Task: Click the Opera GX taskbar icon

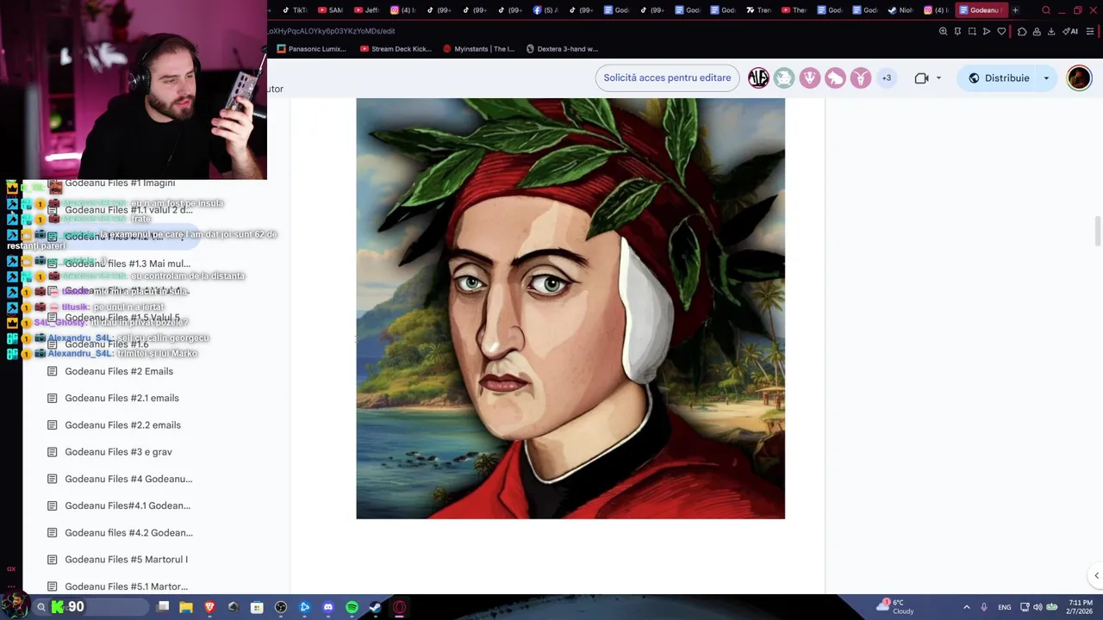Action: [x=399, y=607]
